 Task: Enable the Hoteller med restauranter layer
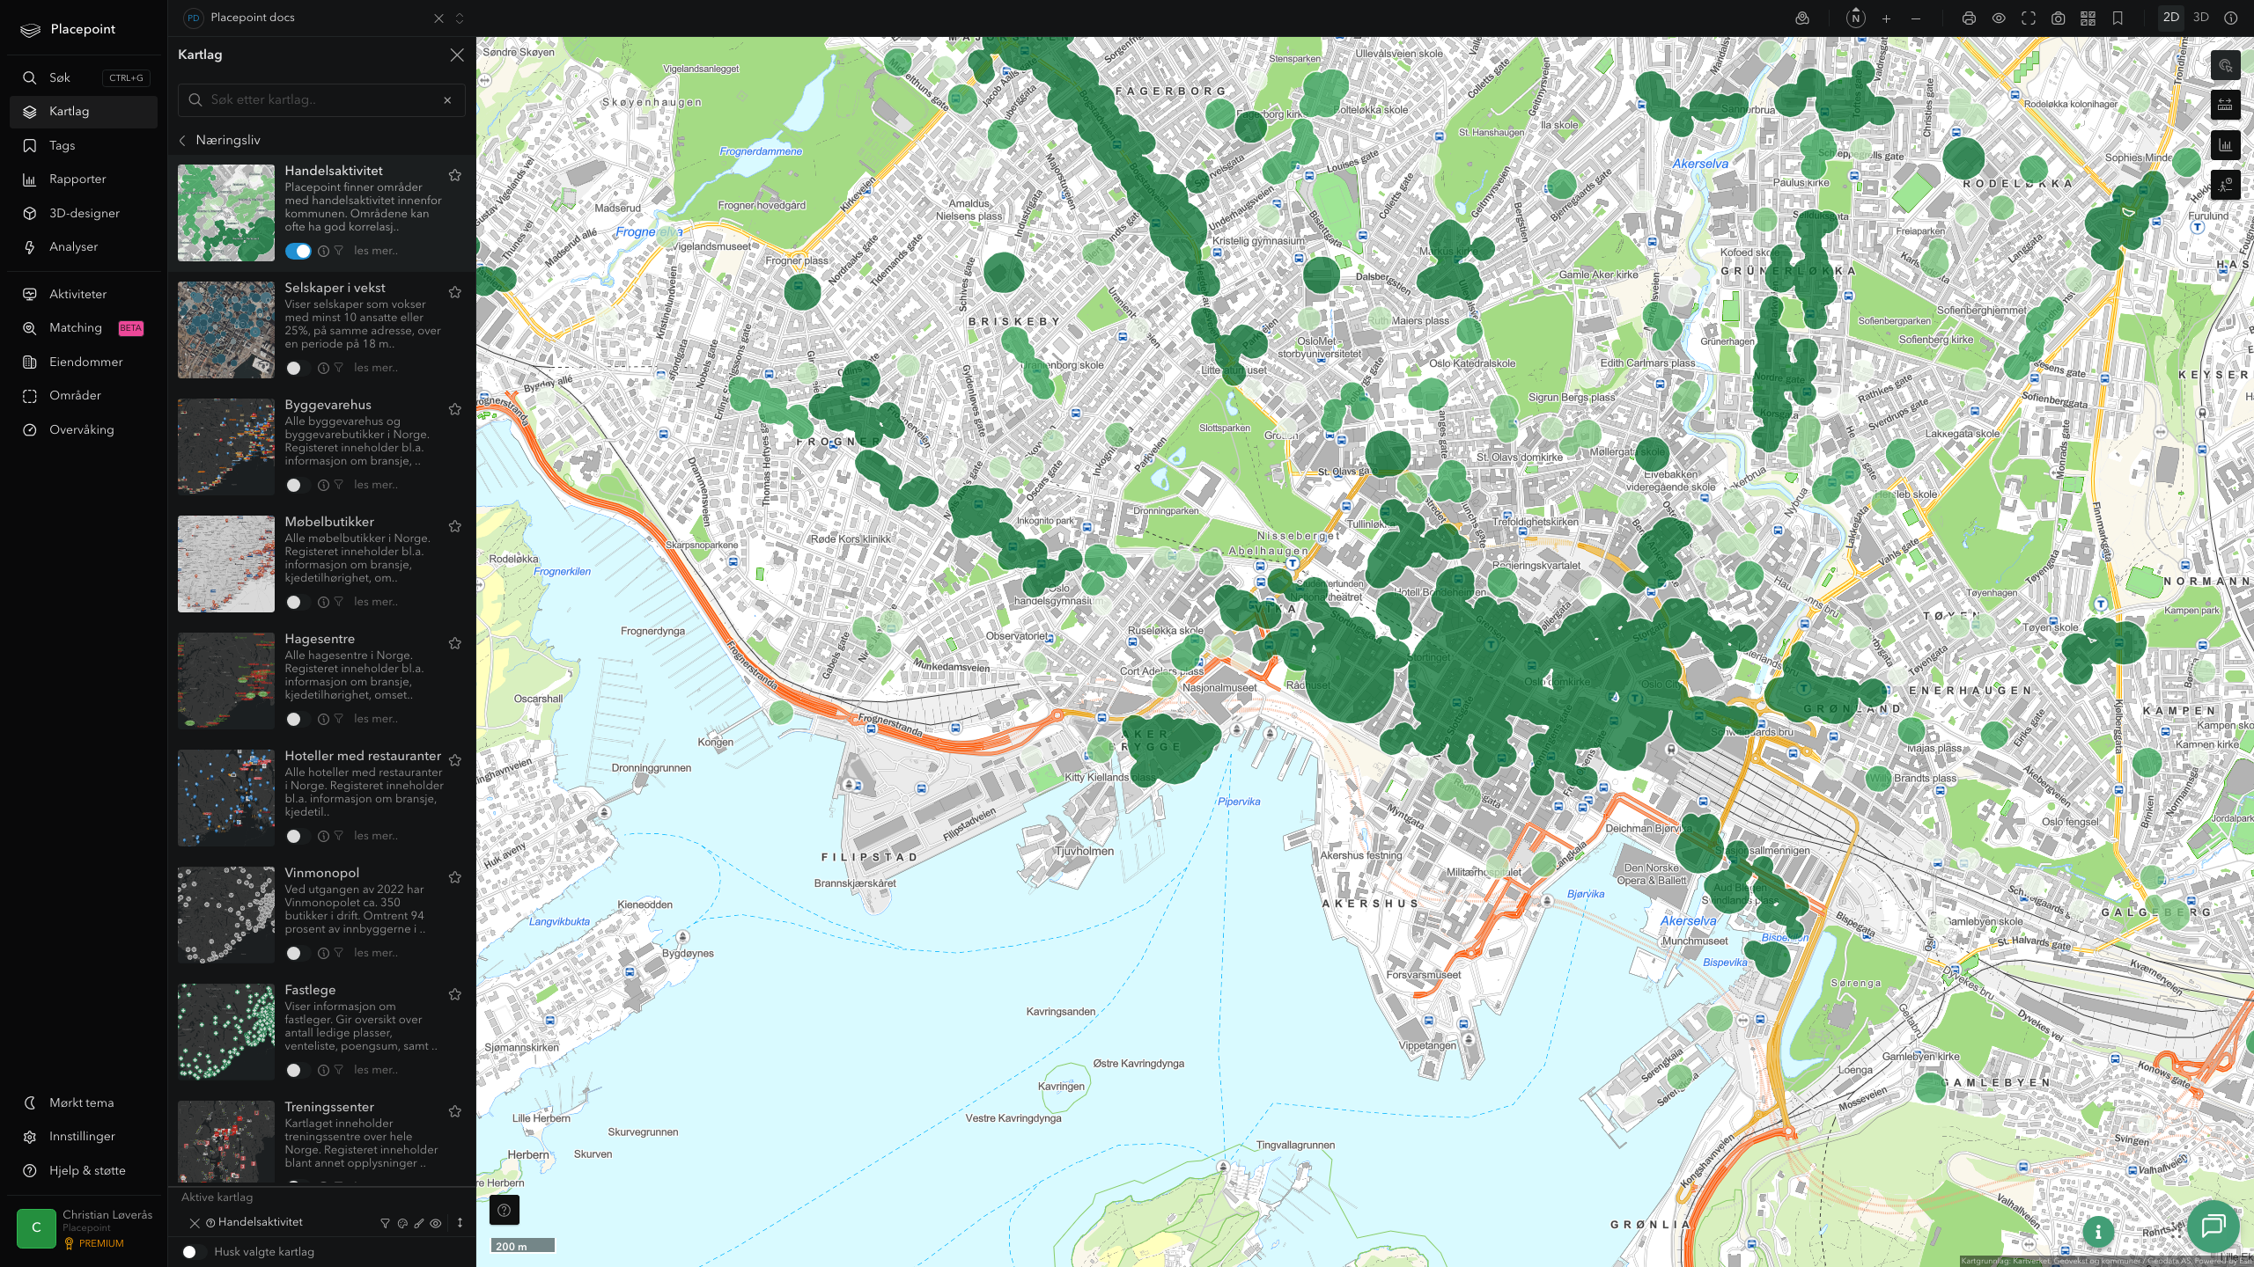coord(298,837)
